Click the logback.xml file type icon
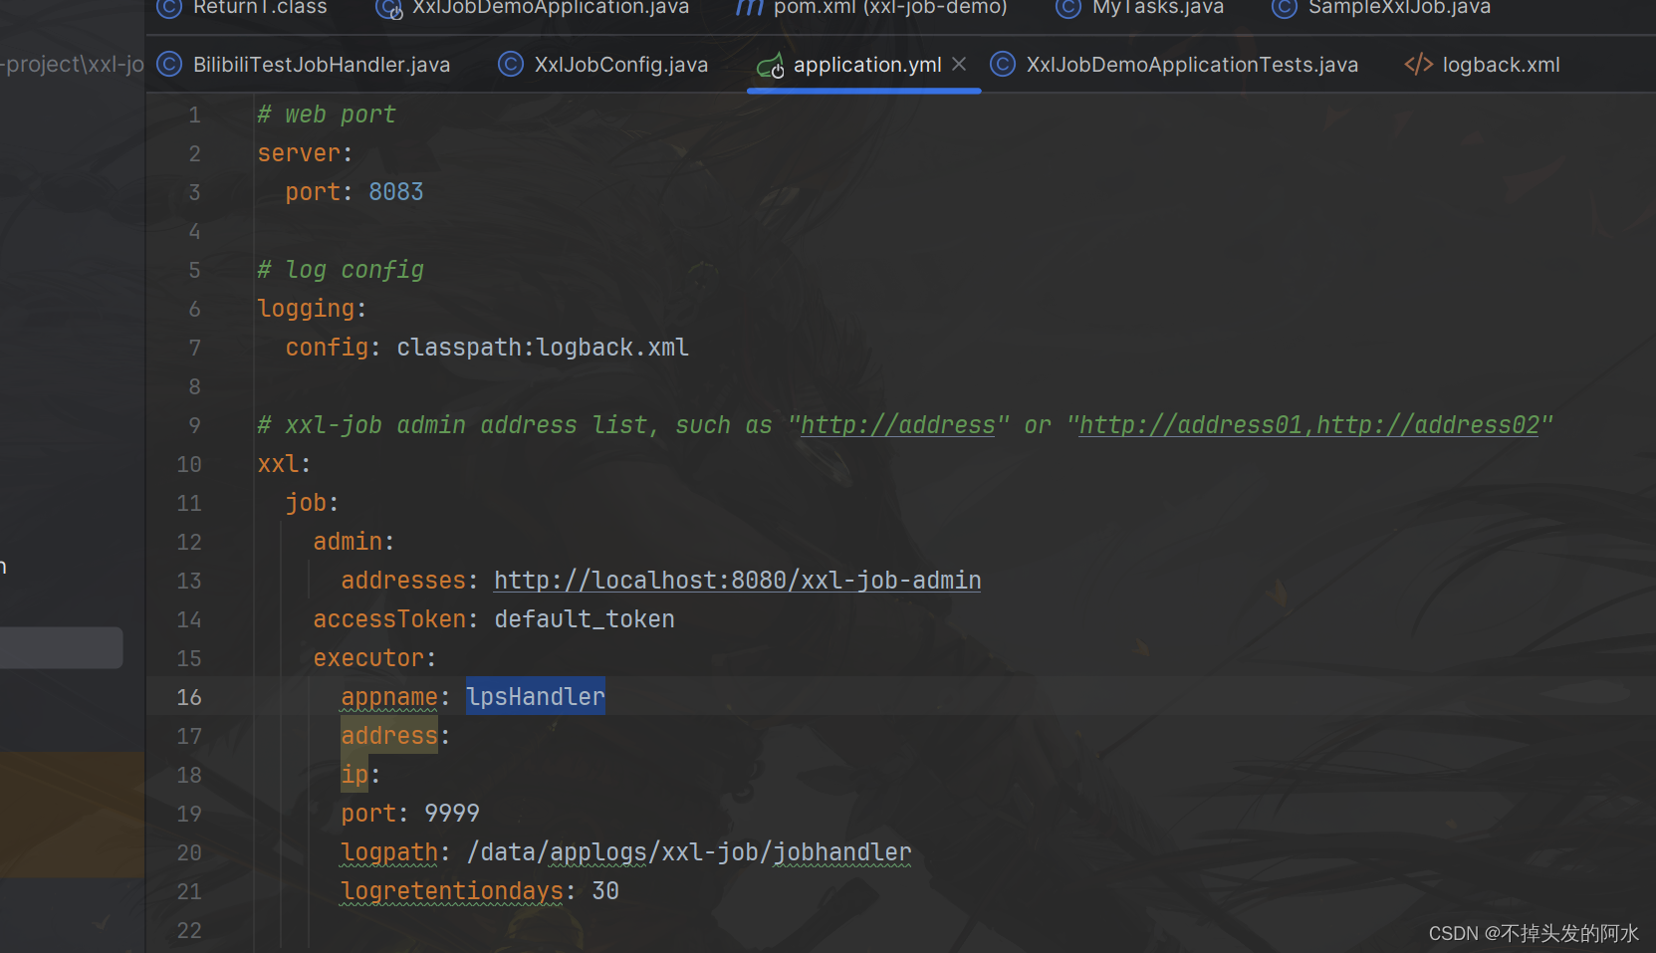 coord(1418,65)
